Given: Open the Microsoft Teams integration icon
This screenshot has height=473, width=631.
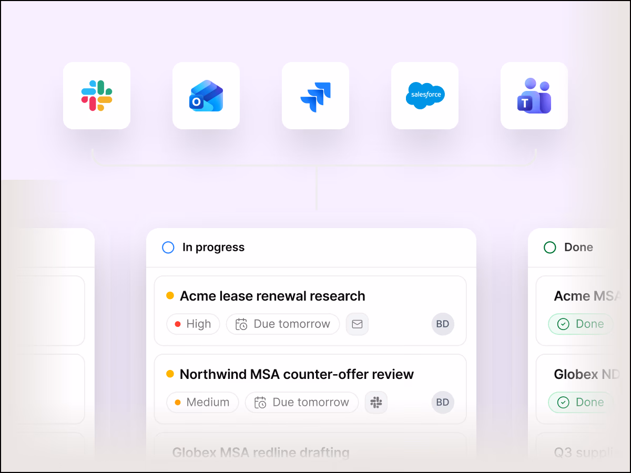Looking at the screenshot, I should click(534, 96).
